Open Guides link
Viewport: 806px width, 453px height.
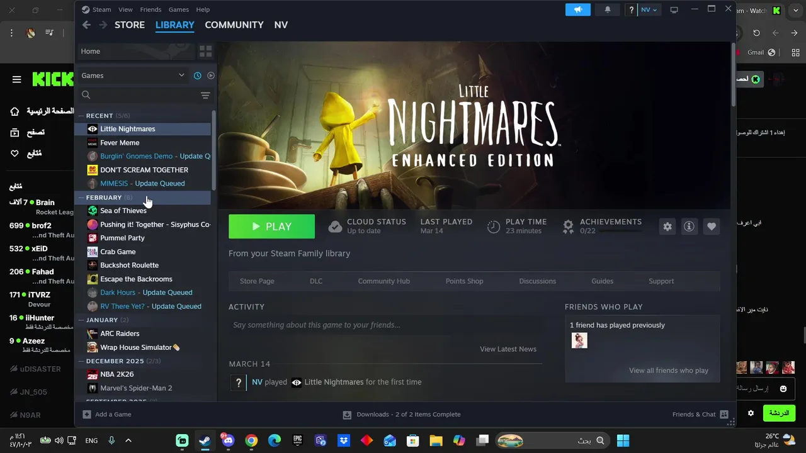(603, 281)
